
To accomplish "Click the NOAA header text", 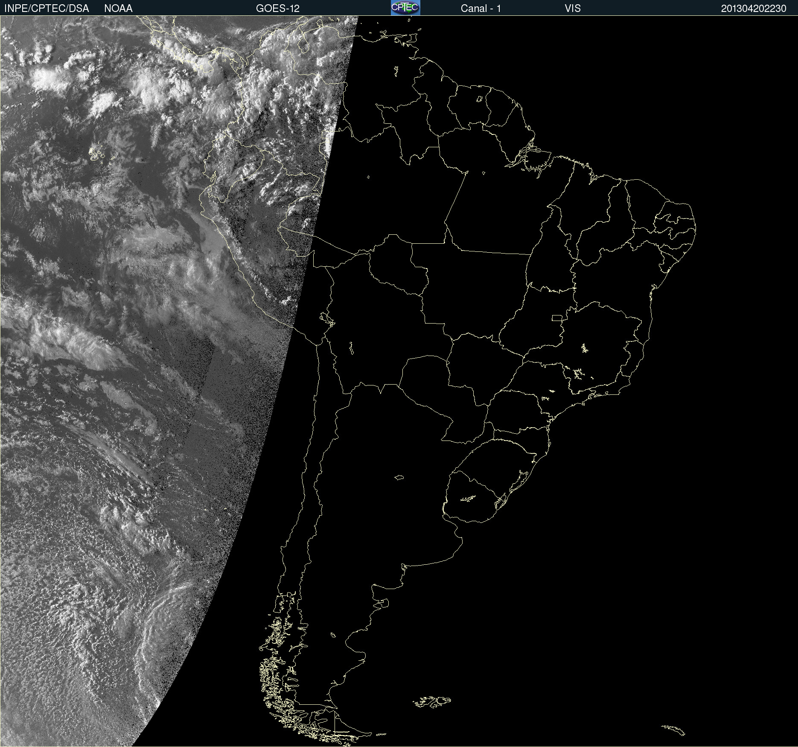I will click(118, 9).
